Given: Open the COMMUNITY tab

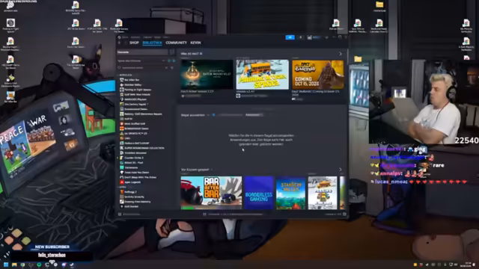Looking at the screenshot, I should tap(177, 43).
